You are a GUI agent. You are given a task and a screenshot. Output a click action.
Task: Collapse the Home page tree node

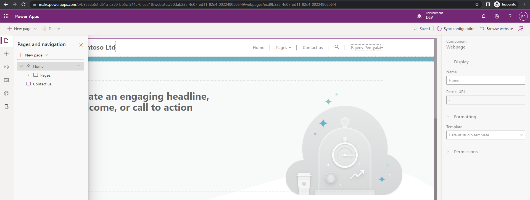21,66
